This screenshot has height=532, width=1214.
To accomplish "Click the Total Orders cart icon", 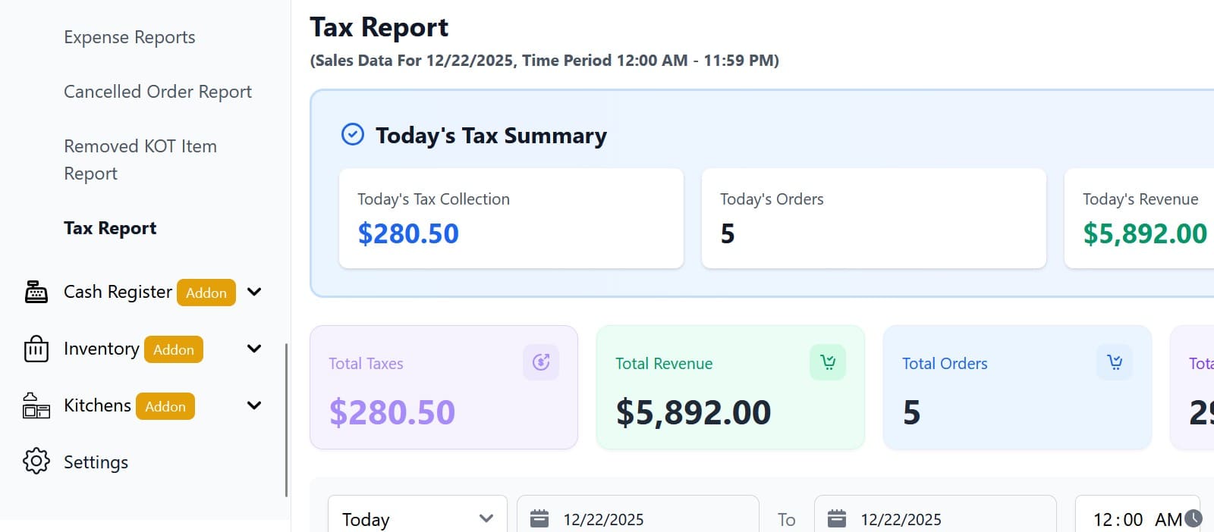I will [1115, 362].
